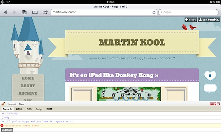Tap the airplane mode status icon
Viewport: 221px width, 134px height.
click(3, 2)
